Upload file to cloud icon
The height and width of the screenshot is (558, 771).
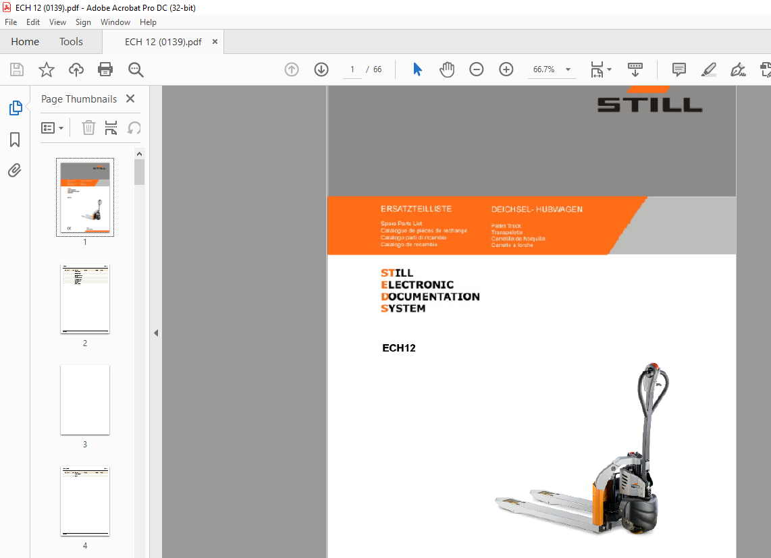click(76, 69)
